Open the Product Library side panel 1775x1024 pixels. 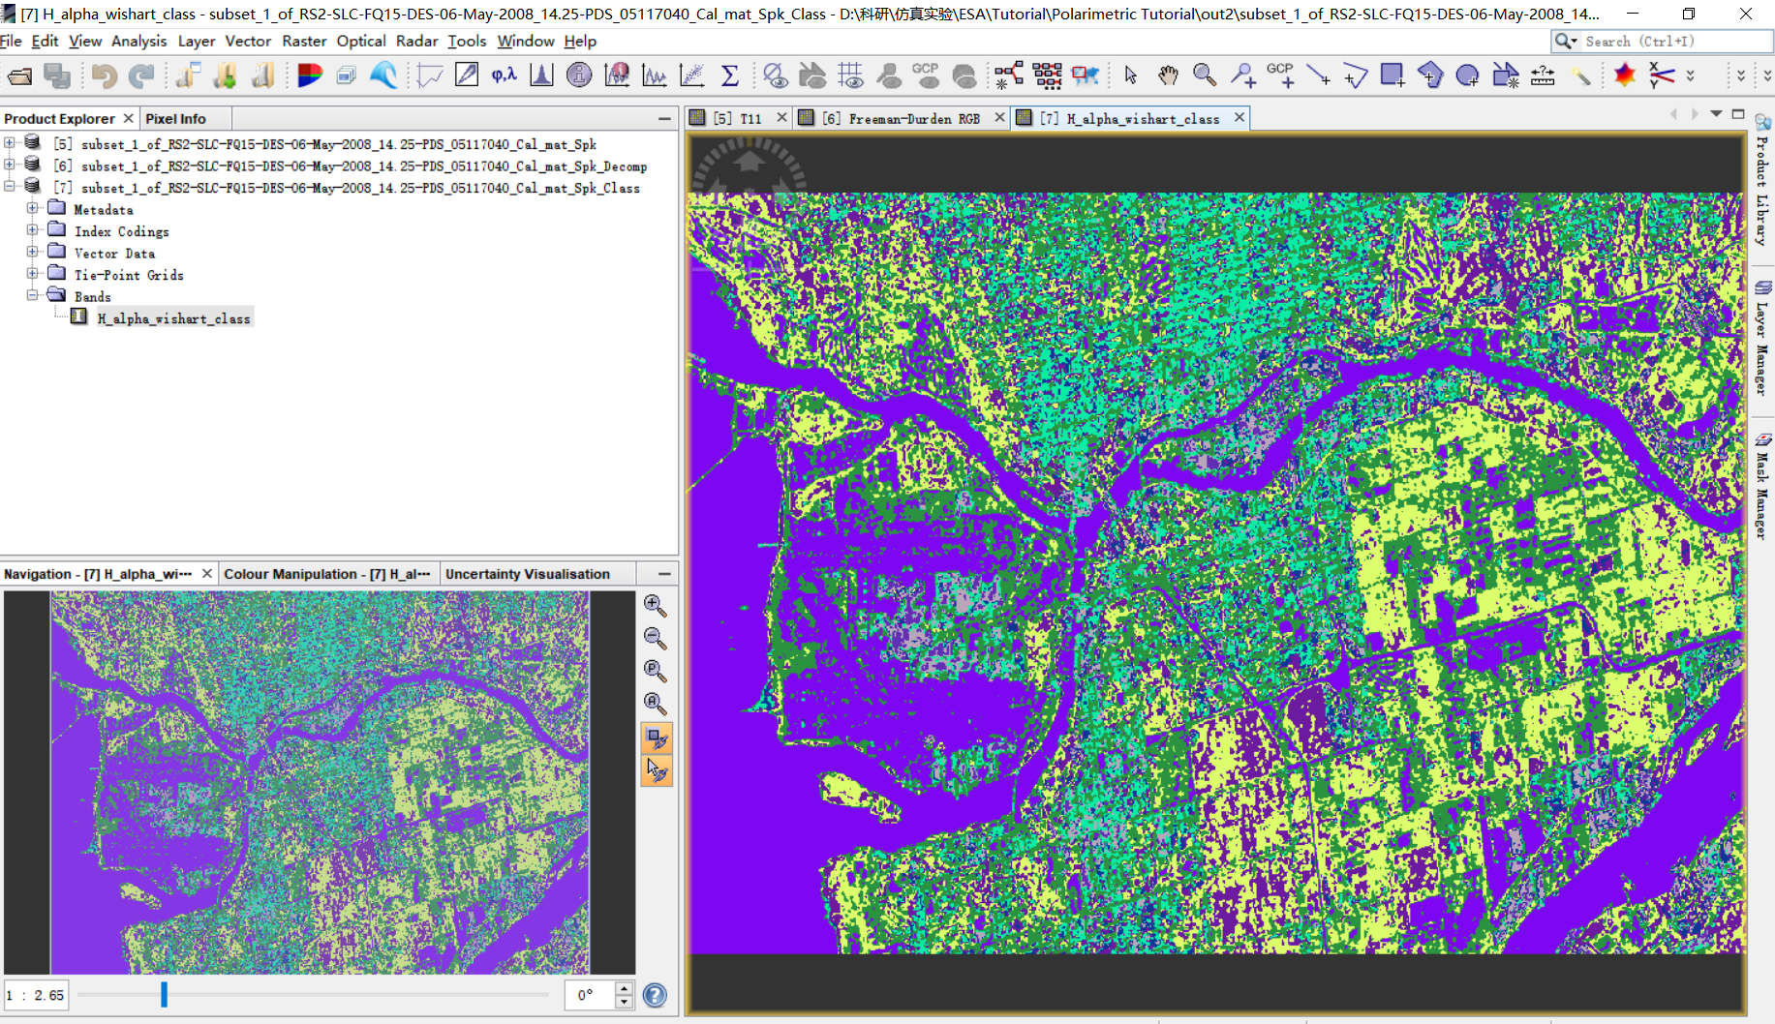click(x=1762, y=180)
